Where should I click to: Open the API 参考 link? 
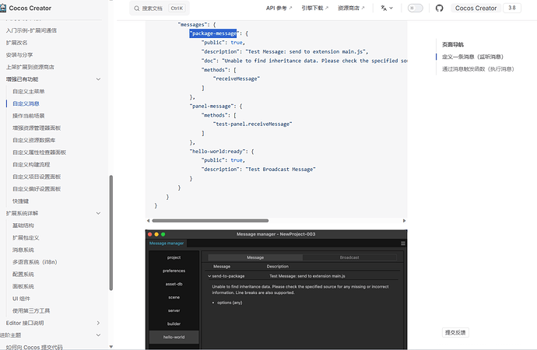279,9
